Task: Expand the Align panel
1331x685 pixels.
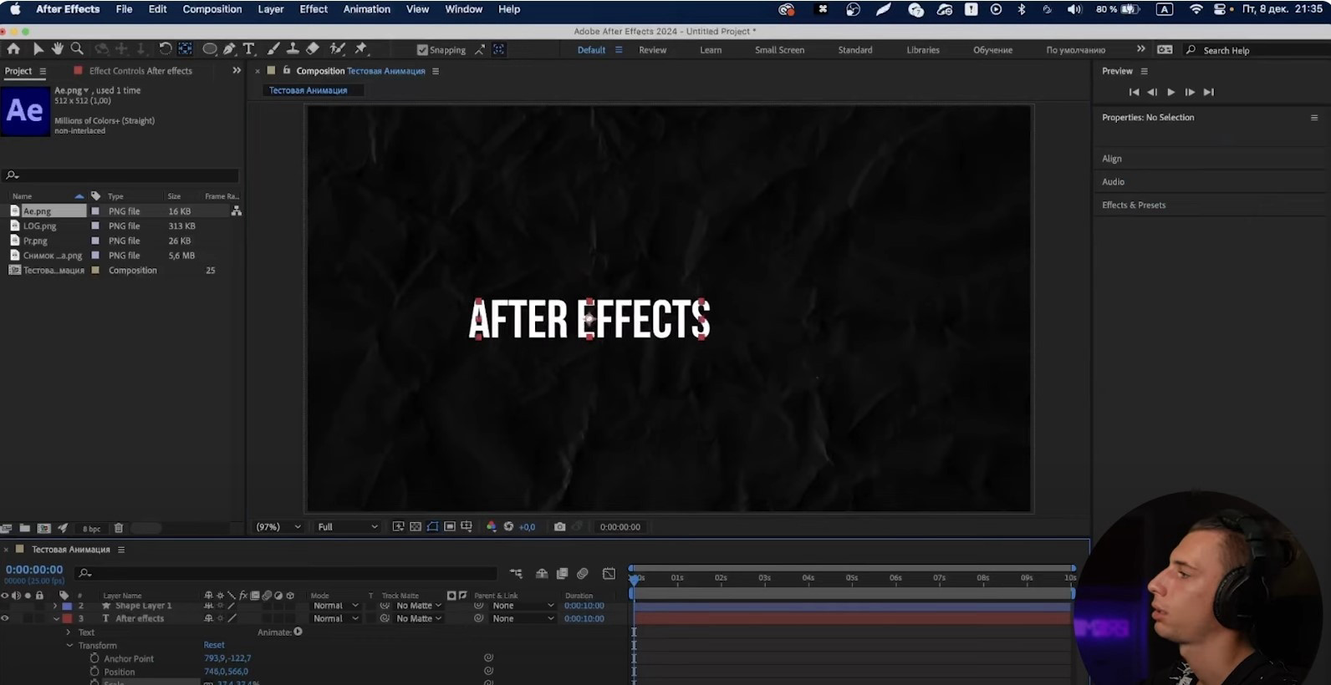Action: (1112, 159)
